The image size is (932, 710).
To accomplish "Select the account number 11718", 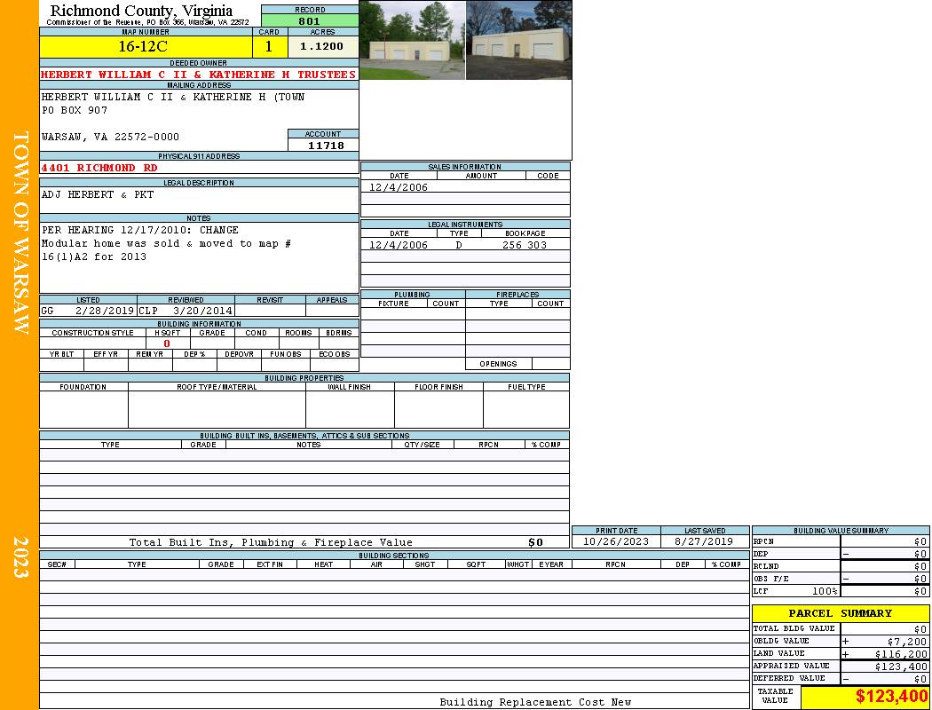I will (x=325, y=146).
